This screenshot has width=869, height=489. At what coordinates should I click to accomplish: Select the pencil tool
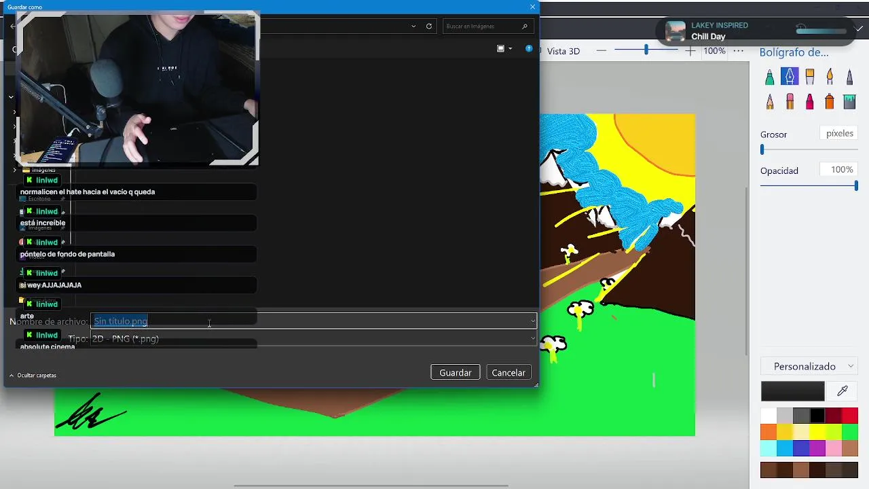tap(769, 101)
